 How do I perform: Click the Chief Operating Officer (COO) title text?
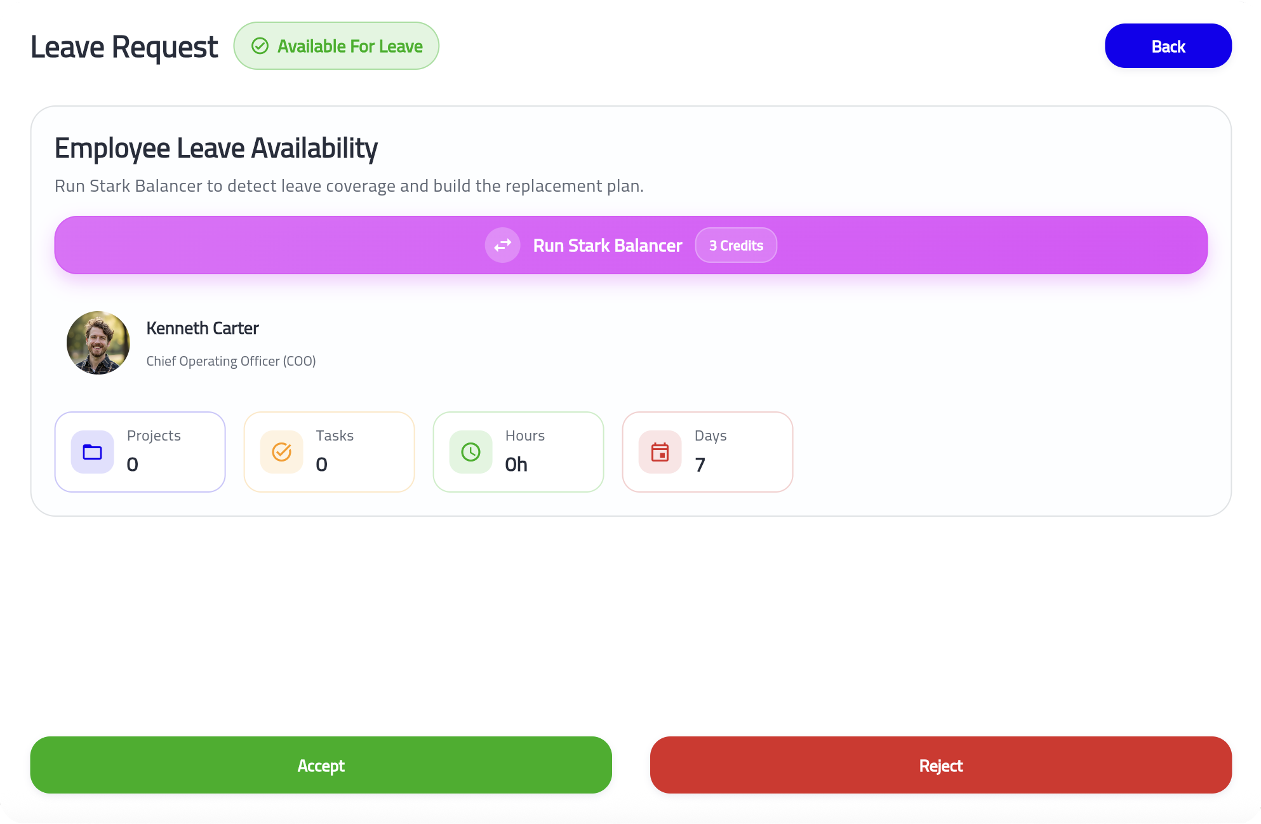231,361
